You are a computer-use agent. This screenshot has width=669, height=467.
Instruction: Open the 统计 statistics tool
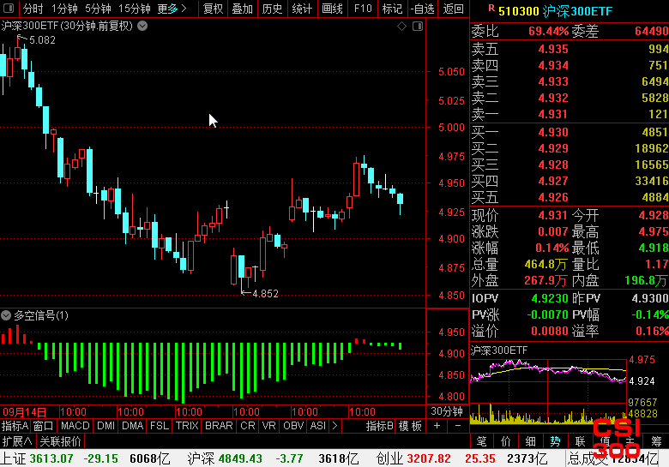coord(302,9)
